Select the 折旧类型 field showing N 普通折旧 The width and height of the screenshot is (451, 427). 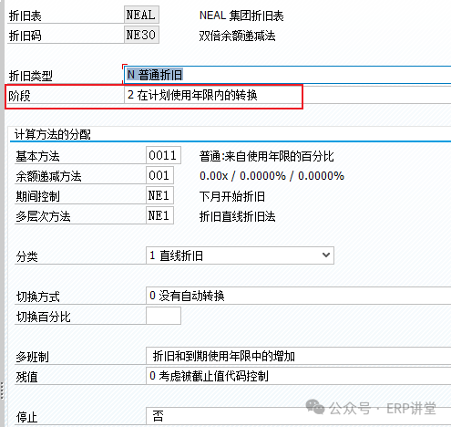(288, 75)
